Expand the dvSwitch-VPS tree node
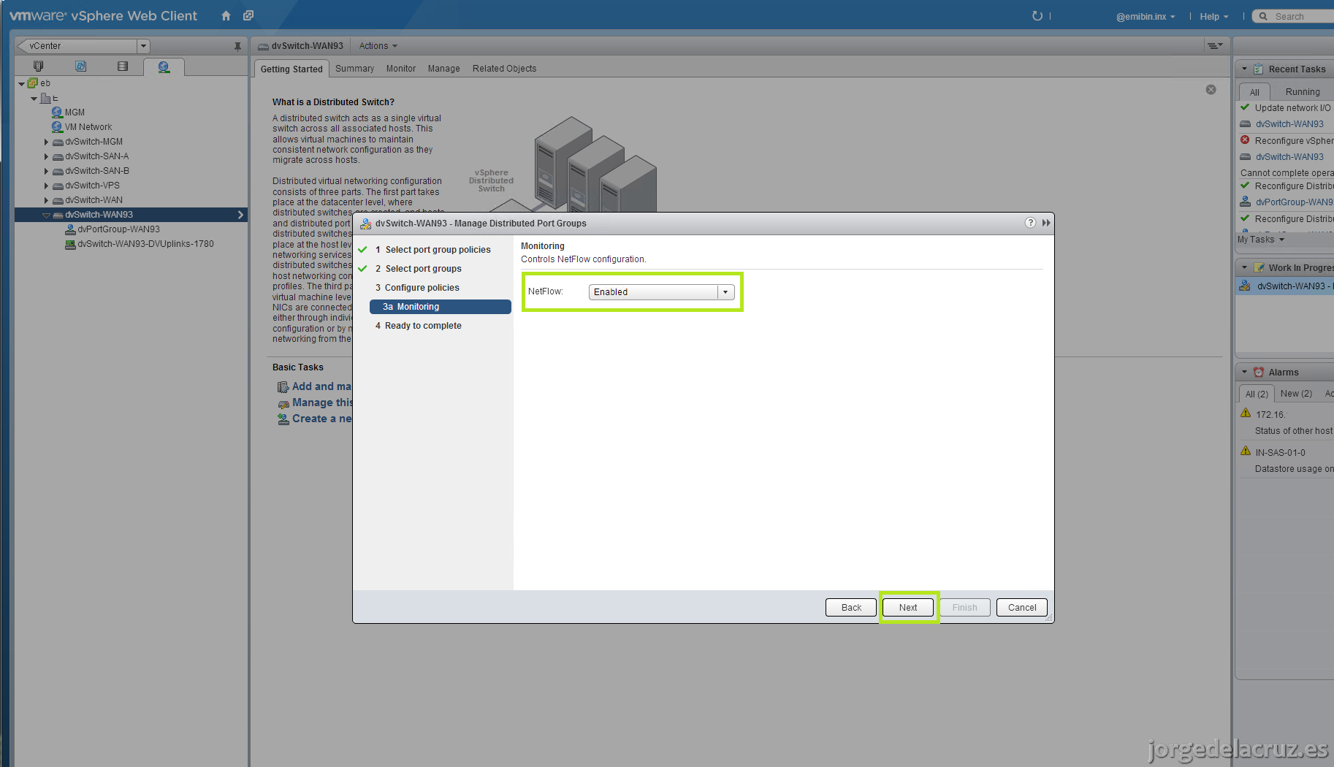The height and width of the screenshot is (767, 1334). coord(46,186)
